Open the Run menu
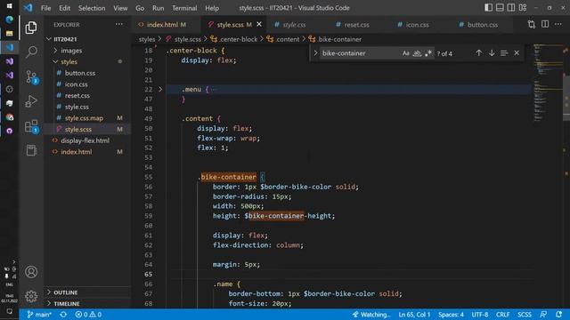Viewport: 570px width, 320px height. click(x=158, y=8)
